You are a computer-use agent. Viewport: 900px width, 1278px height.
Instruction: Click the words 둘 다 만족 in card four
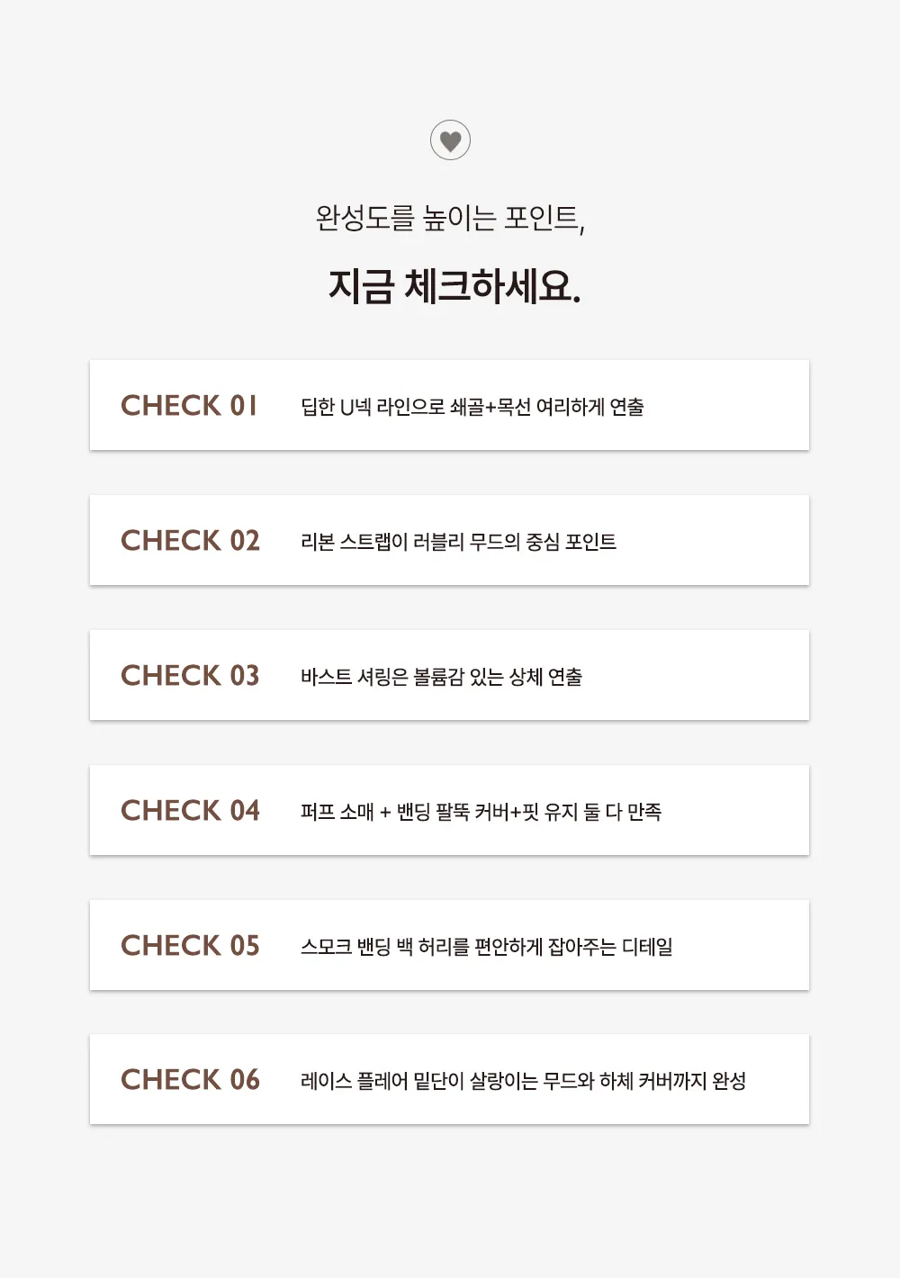[x=622, y=812]
